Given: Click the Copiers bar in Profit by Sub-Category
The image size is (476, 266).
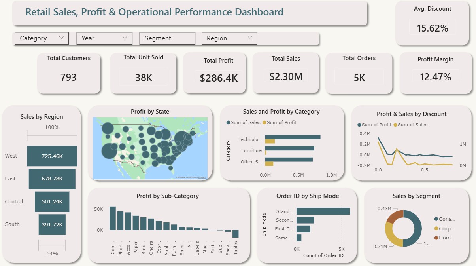Looking at the screenshot, I should click(x=113, y=218).
